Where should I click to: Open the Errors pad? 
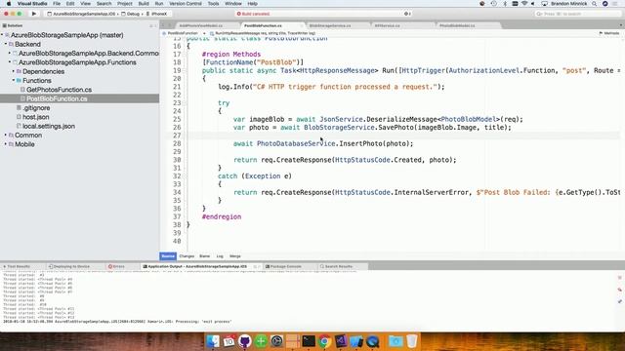116,266
